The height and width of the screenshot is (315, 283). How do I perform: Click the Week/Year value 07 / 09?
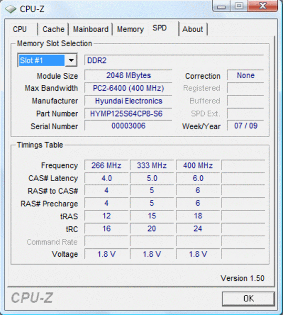pos(245,126)
